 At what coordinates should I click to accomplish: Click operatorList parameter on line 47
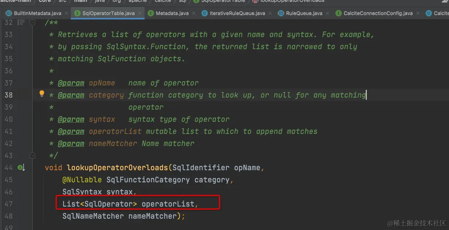coord(168,204)
